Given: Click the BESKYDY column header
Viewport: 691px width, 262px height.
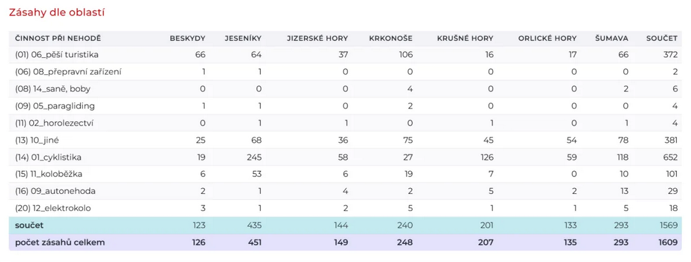Looking at the screenshot, I should pyautogui.click(x=188, y=38).
